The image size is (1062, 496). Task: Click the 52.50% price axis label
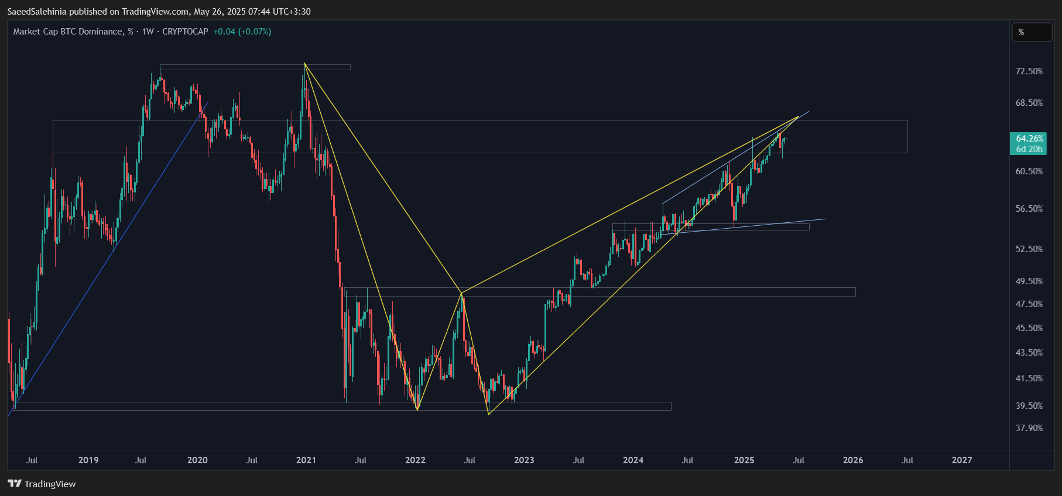[x=1029, y=249]
